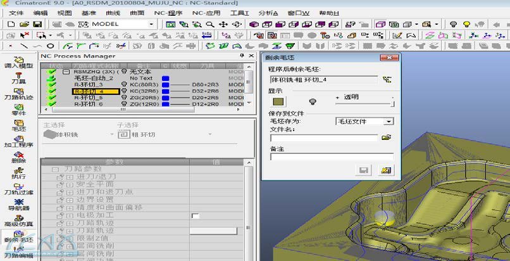Open the NC-程序 menu
The image size is (510, 261).
tap(169, 13)
